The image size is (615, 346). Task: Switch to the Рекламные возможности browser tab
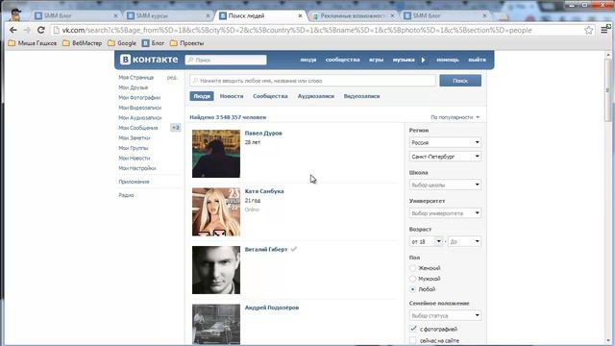[x=352, y=15]
